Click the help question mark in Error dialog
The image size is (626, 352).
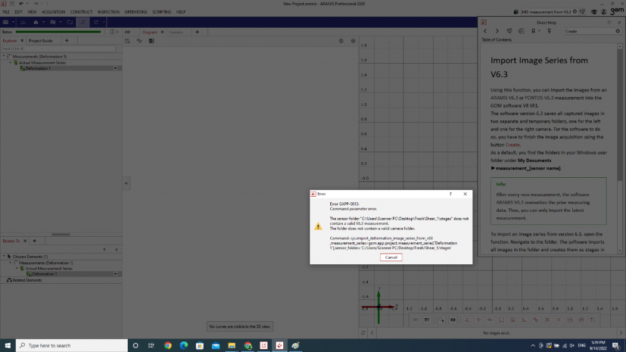(x=451, y=194)
